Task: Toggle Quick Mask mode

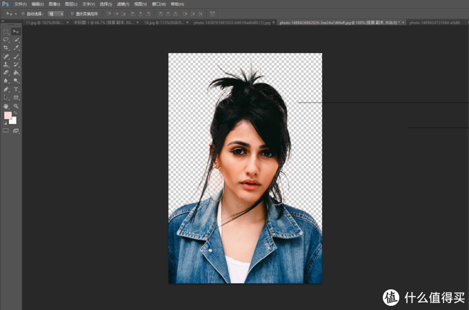Action: [6, 130]
